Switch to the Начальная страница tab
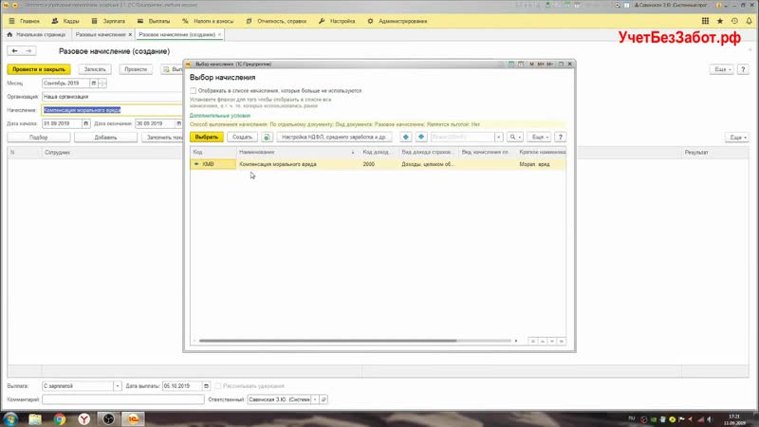759x427 pixels. (x=39, y=34)
